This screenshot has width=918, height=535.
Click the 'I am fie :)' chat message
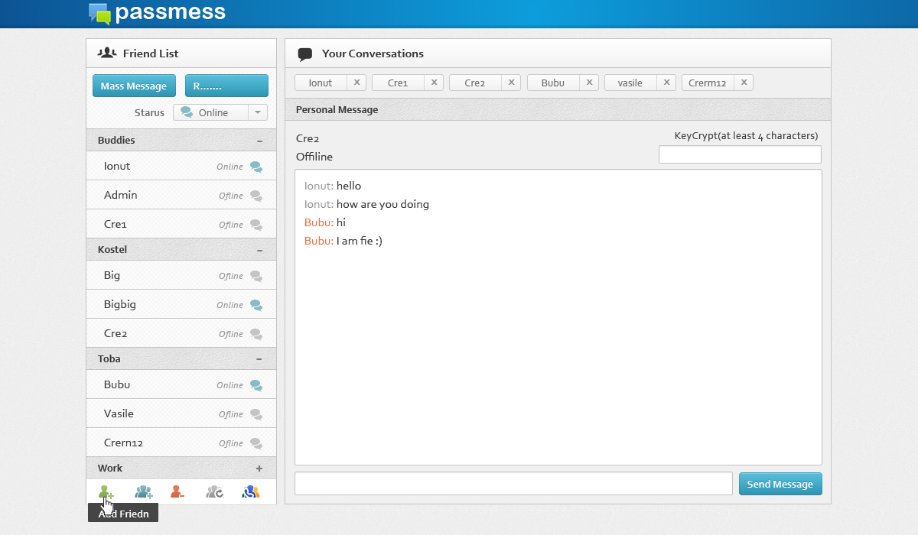[359, 241]
